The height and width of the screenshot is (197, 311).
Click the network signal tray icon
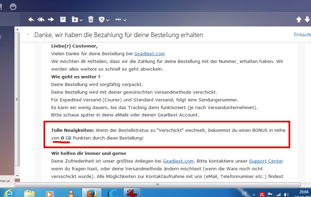click(278, 195)
